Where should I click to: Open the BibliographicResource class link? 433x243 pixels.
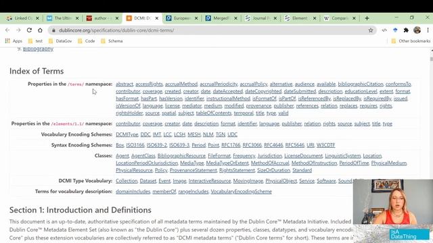point(181,156)
